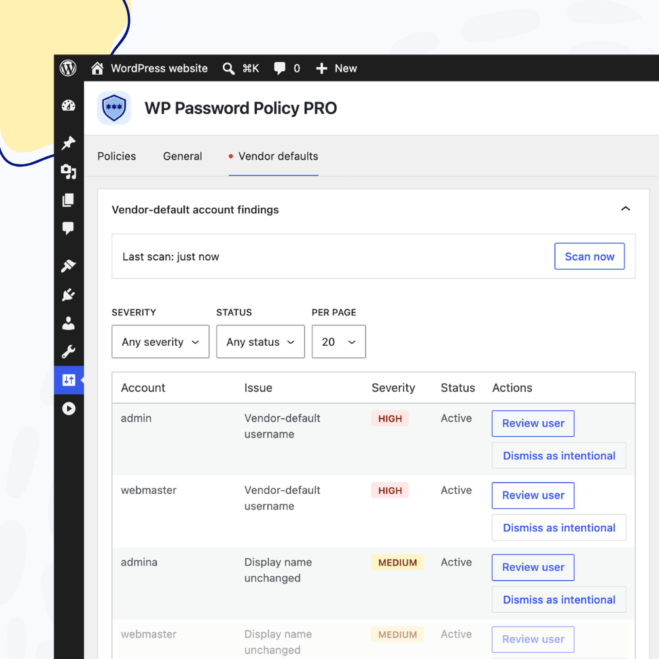
Task: Click the Scan now button
Action: (x=589, y=256)
